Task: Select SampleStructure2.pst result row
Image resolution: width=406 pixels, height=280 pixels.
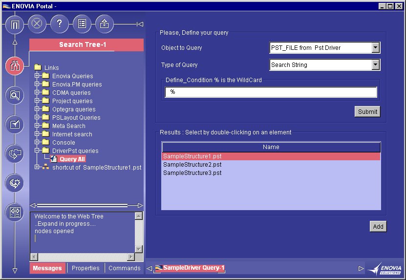Action: click(x=271, y=165)
